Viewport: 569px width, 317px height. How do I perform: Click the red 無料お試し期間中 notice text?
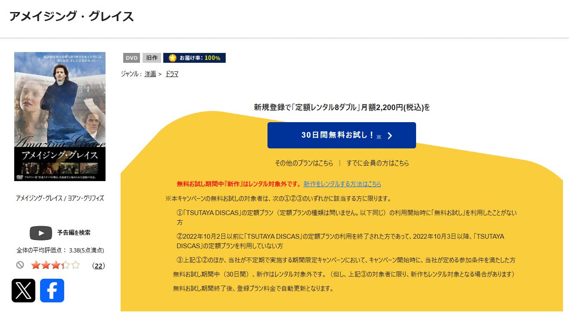pyautogui.click(x=239, y=184)
